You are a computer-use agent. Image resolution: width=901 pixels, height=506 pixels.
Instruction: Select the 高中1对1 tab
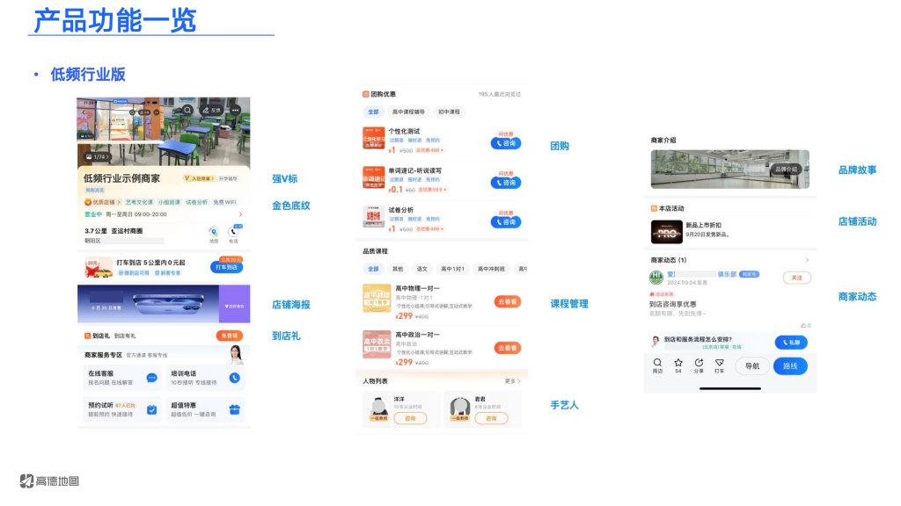[x=452, y=269]
